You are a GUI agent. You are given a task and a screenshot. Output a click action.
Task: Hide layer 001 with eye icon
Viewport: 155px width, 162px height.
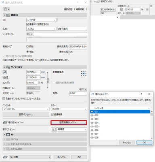click(x=92, y=112)
